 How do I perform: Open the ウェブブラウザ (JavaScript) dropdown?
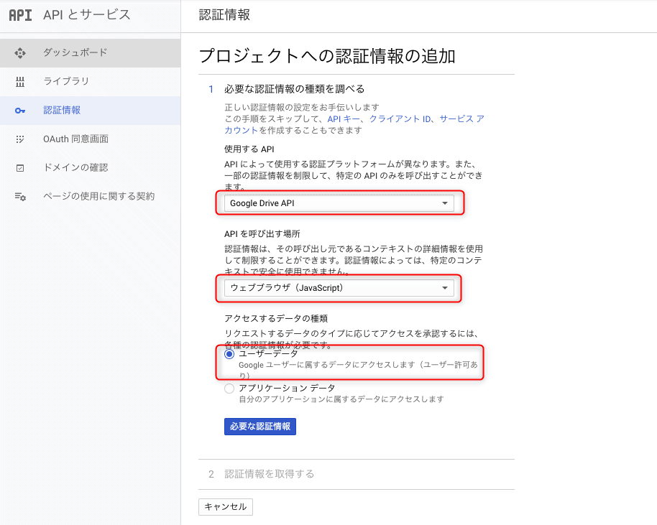pyautogui.click(x=339, y=288)
